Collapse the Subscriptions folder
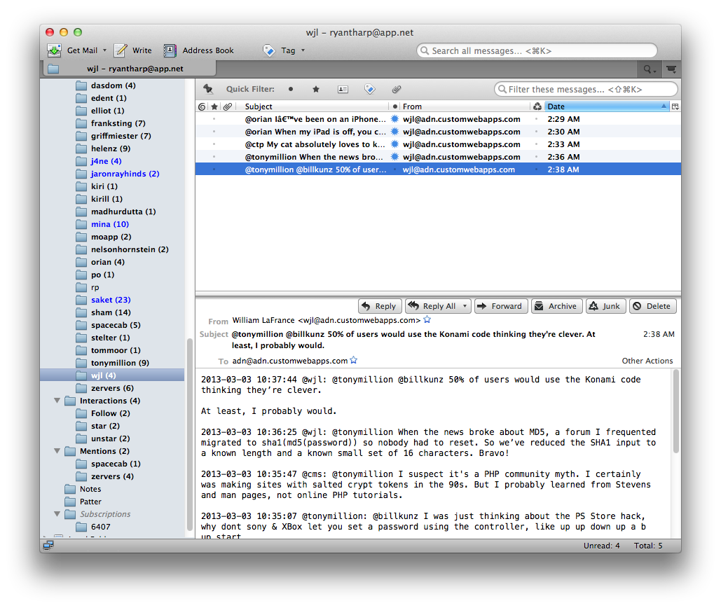 pyautogui.click(x=57, y=514)
